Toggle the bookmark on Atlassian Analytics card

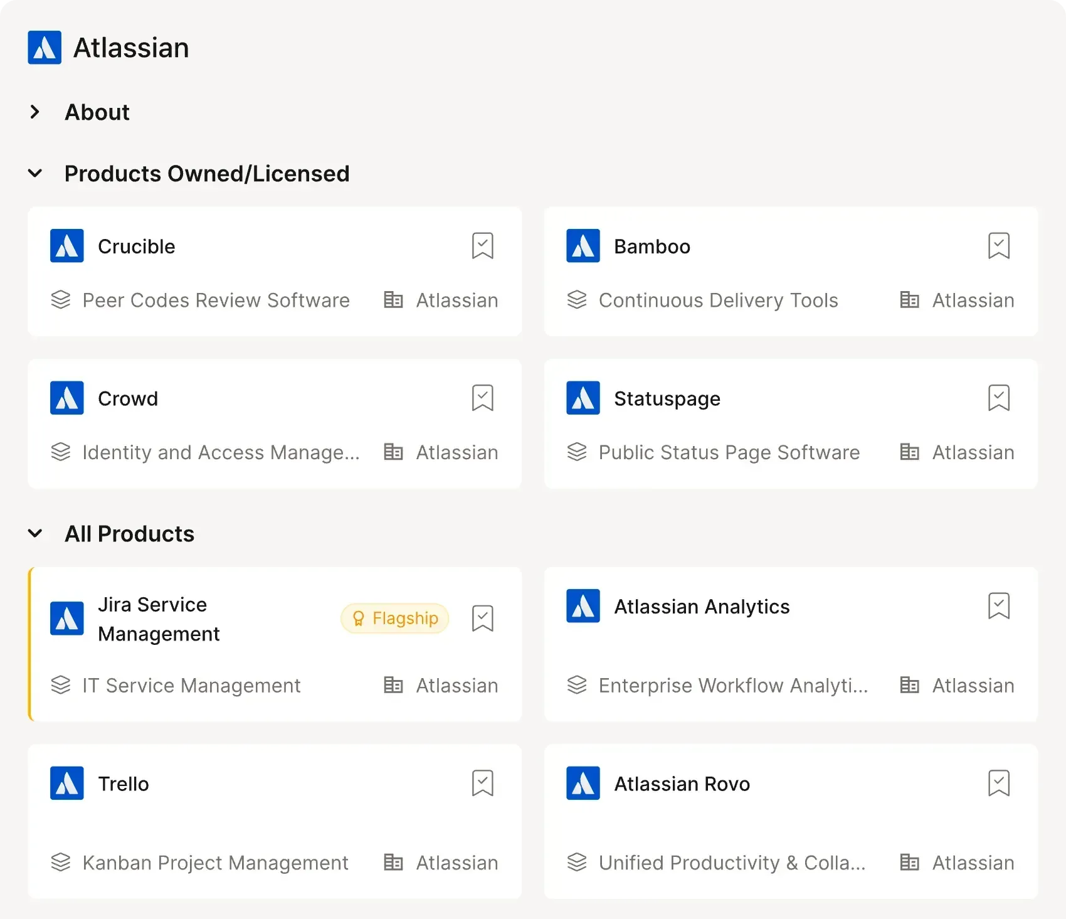tap(998, 607)
